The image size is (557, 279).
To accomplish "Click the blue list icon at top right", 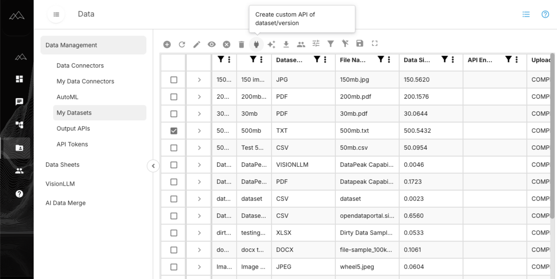I will click(x=525, y=14).
